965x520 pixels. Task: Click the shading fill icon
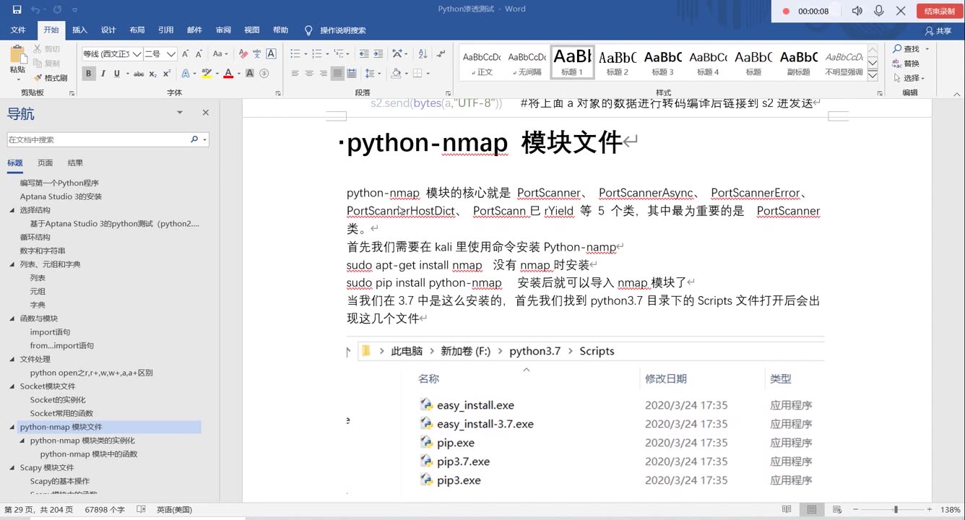(396, 74)
